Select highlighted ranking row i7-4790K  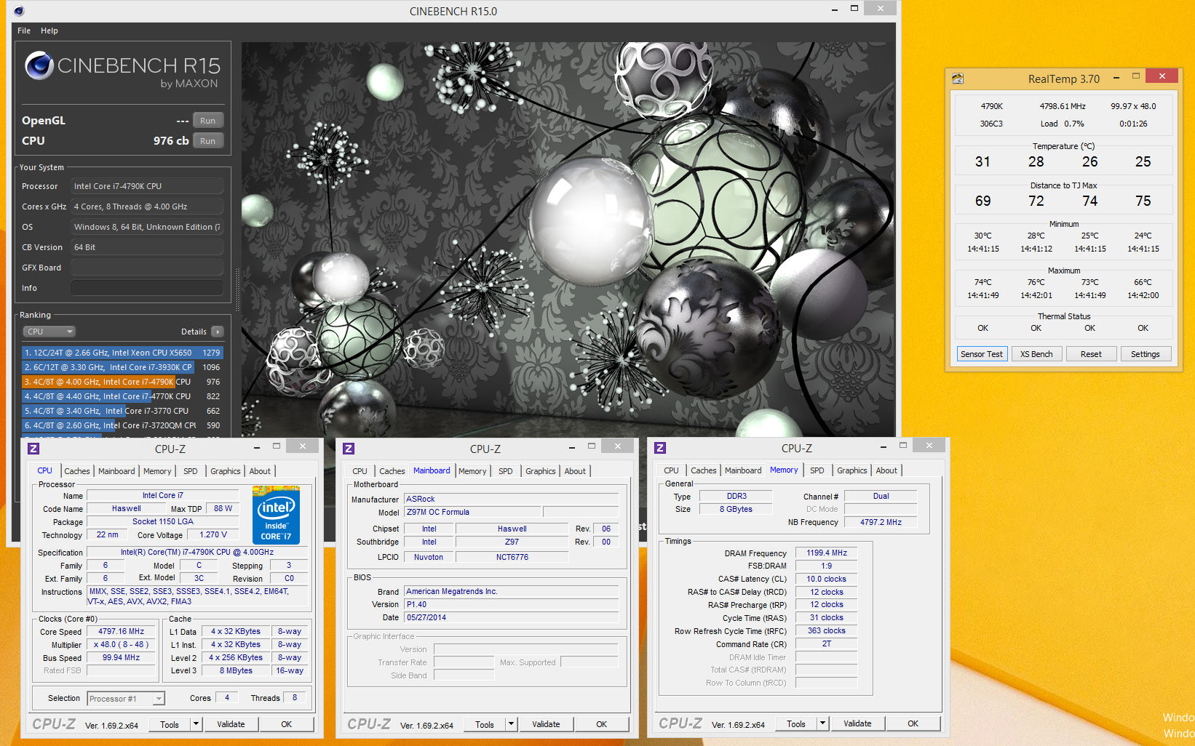[x=122, y=382]
